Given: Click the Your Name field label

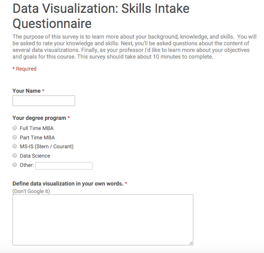Looking at the screenshot, I should click(x=27, y=91).
